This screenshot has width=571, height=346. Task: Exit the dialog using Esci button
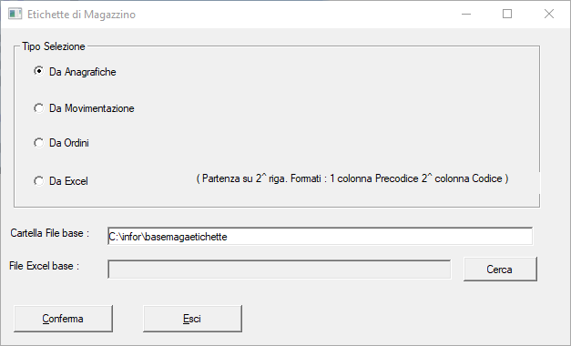192,319
